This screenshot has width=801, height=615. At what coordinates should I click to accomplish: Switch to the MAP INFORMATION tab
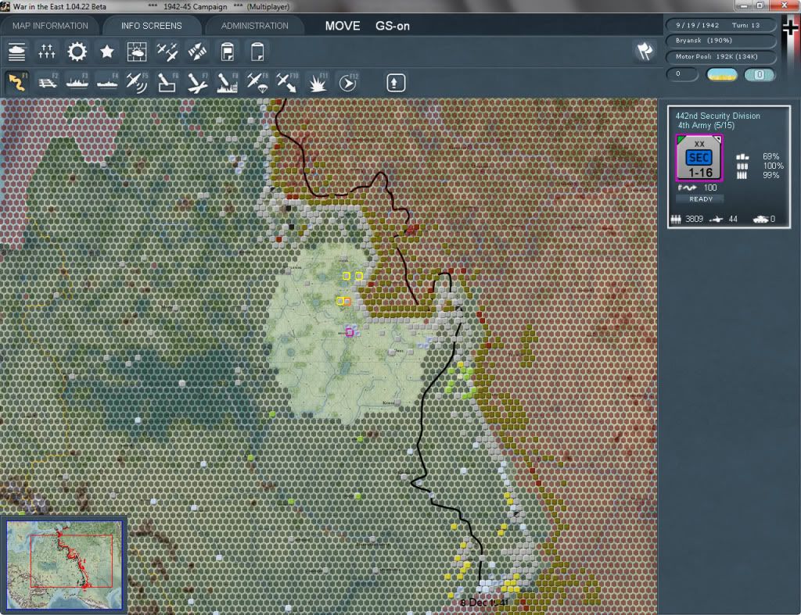pyautogui.click(x=50, y=26)
